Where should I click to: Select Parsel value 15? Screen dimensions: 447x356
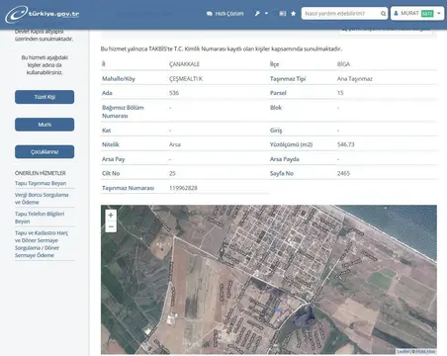pyautogui.click(x=340, y=93)
